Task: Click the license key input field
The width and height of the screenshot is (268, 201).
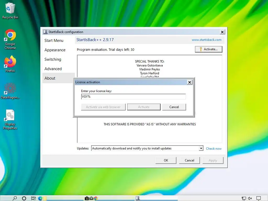Action: (133, 97)
